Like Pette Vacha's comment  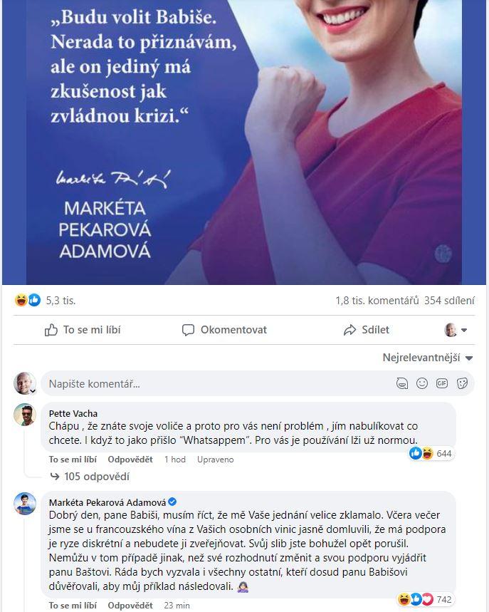pyautogui.click(x=73, y=460)
